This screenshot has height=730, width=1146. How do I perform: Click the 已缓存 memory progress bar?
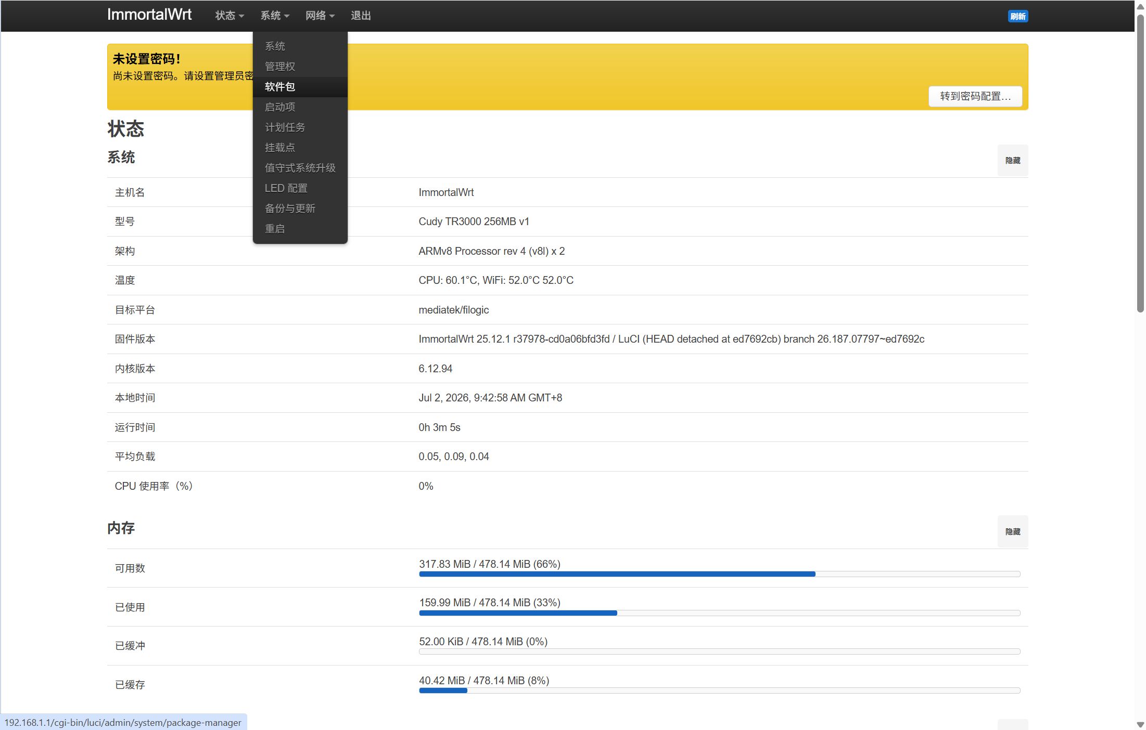(719, 690)
